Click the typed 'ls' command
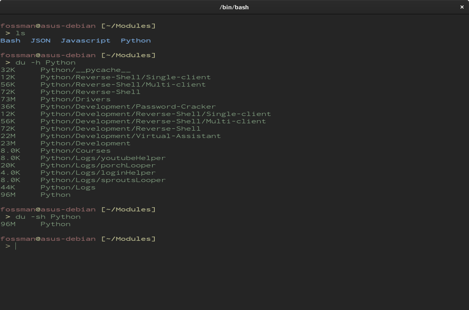 tap(20, 33)
